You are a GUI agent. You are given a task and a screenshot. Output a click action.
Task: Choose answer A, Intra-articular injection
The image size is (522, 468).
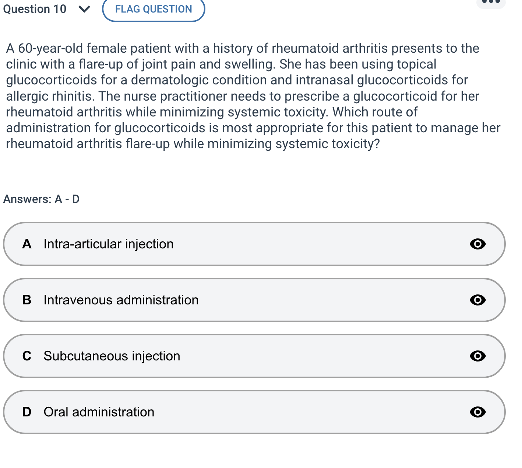(221, 244)
